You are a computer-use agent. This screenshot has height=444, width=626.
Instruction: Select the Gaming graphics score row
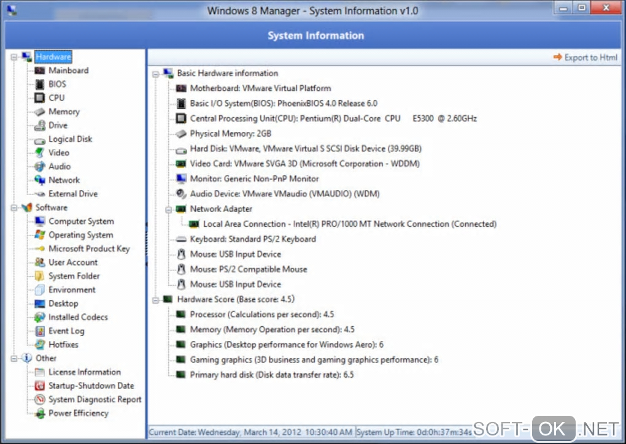click(314, 360)
